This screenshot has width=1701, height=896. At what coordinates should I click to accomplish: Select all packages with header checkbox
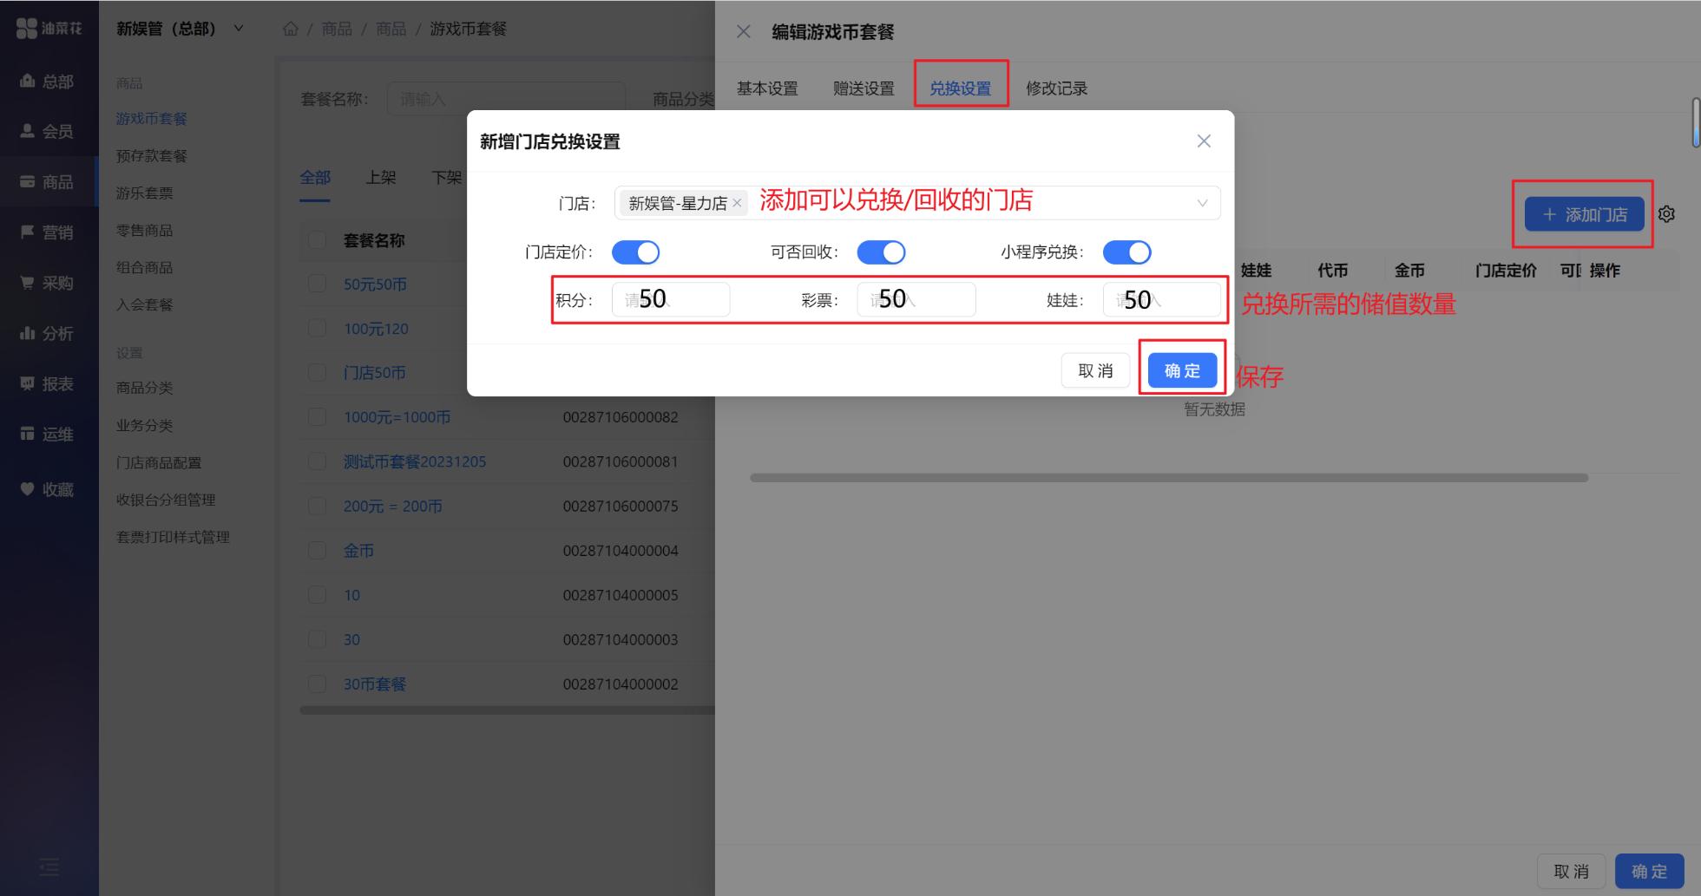coord(317,240)
